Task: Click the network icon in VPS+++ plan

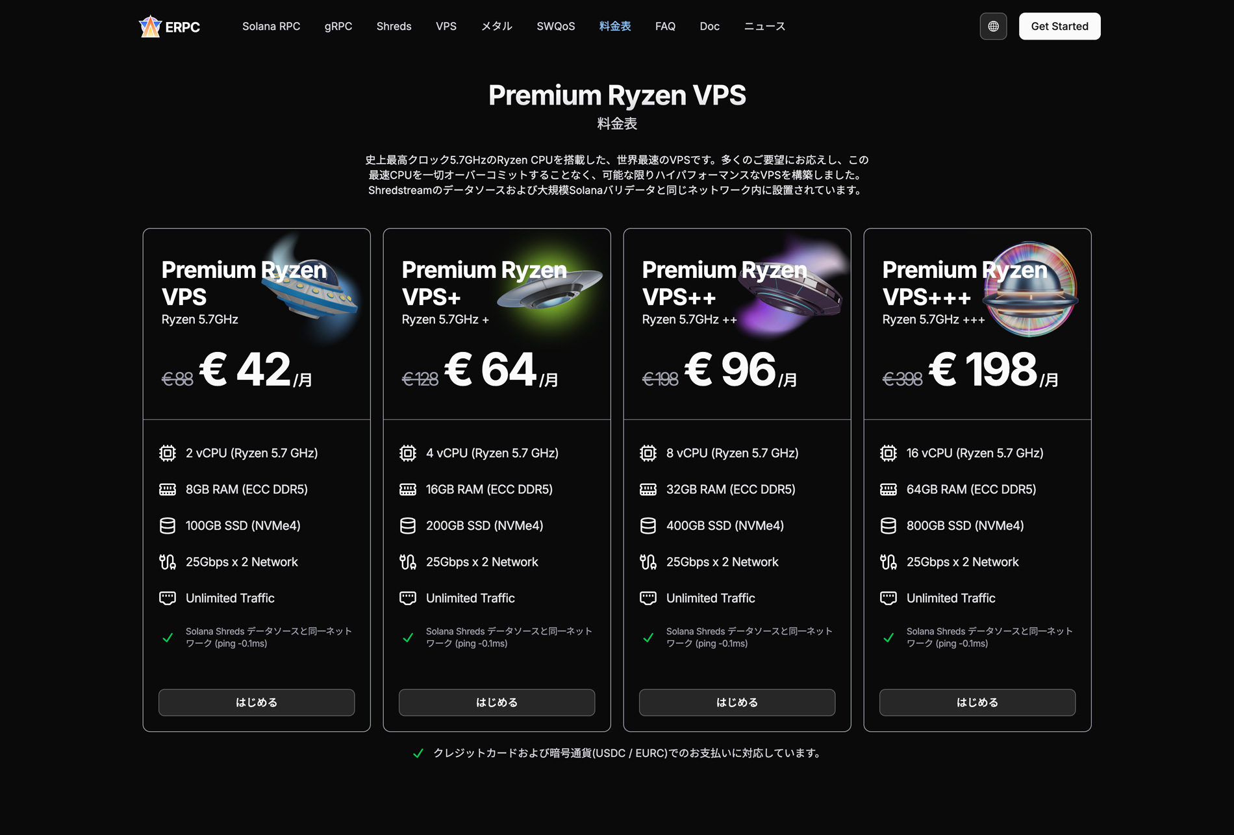Action: (x=888, y=562)
